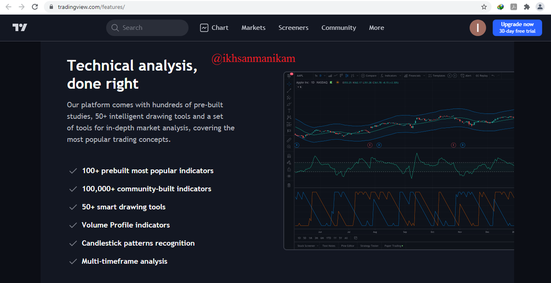Open the user avatar menu
Screen dimensions: 551x283
[478, 28]
